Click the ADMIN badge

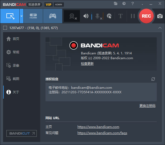(x=59, y=5)
